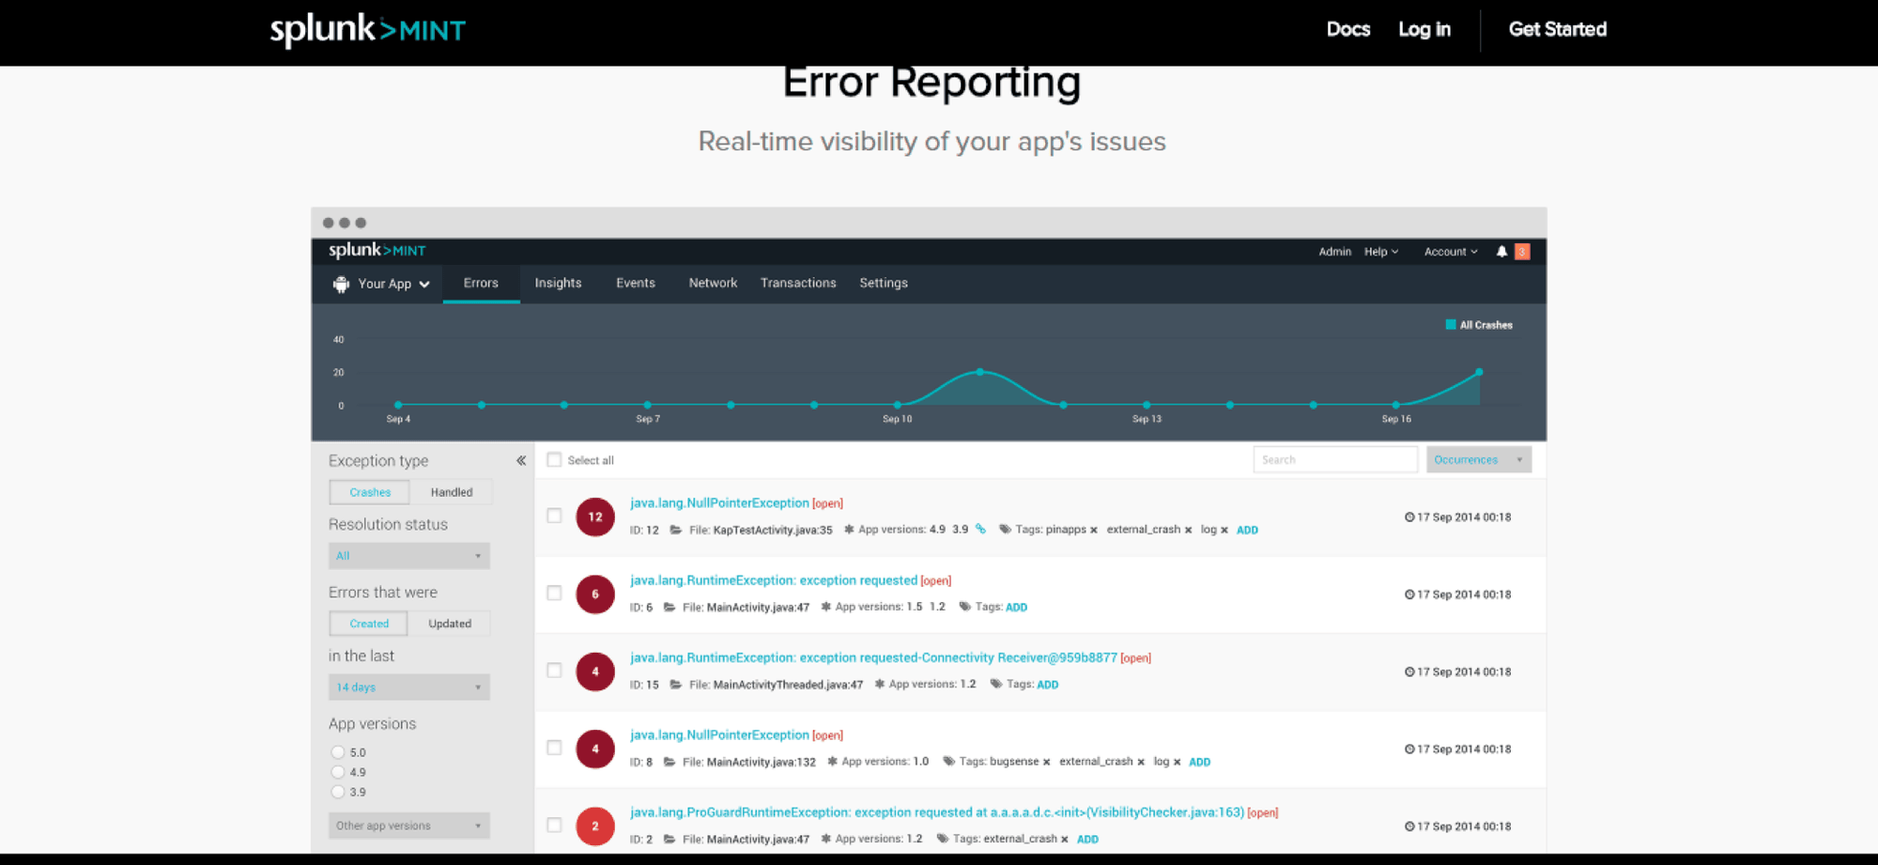Switch to the Events tab
This screenshot has height=865, width=1878.
coord(636,284)
